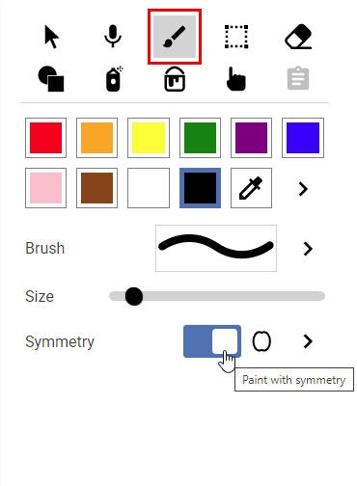Viewport: 357px width, 486px height.
Task: Expand the Brush options chevron
Action: point(308,249)
